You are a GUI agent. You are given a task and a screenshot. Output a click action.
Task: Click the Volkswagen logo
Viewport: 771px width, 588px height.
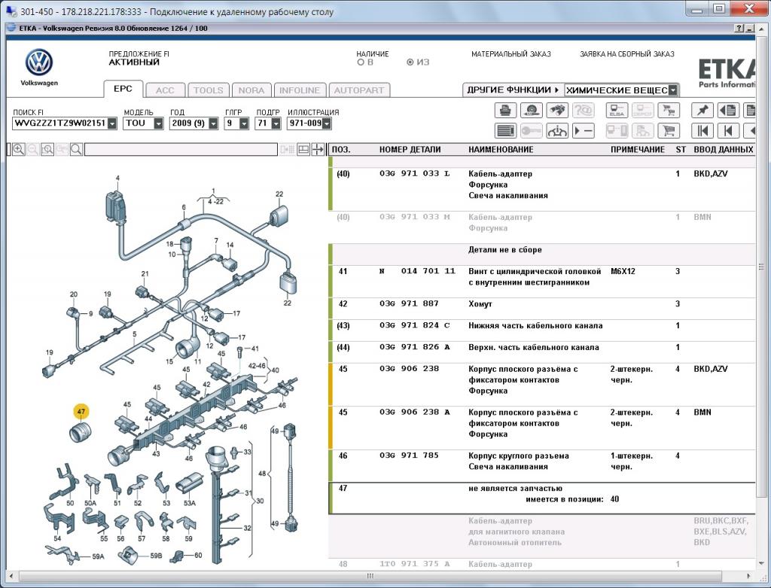39,62
